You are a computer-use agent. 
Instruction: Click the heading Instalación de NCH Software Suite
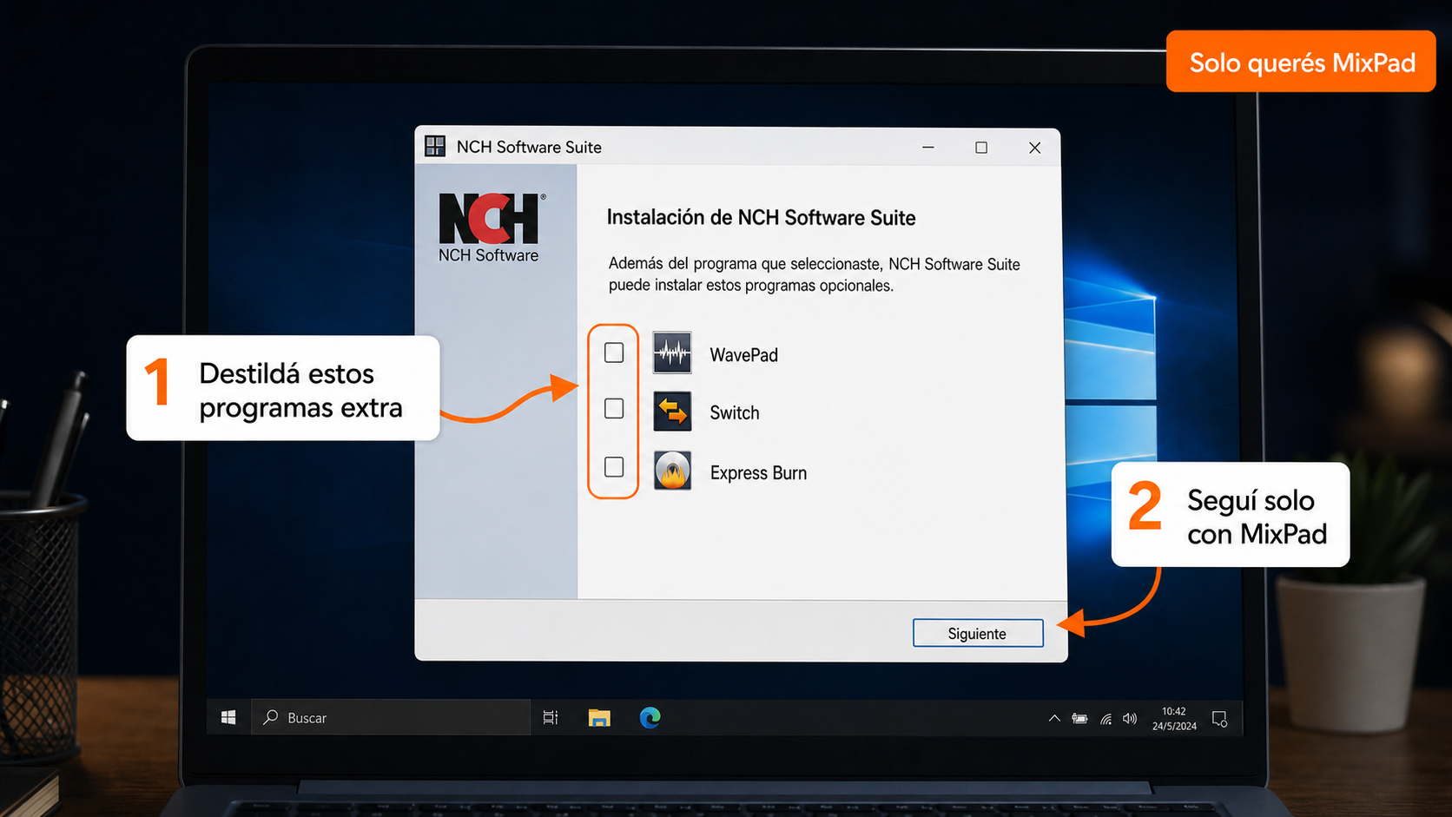761,218
